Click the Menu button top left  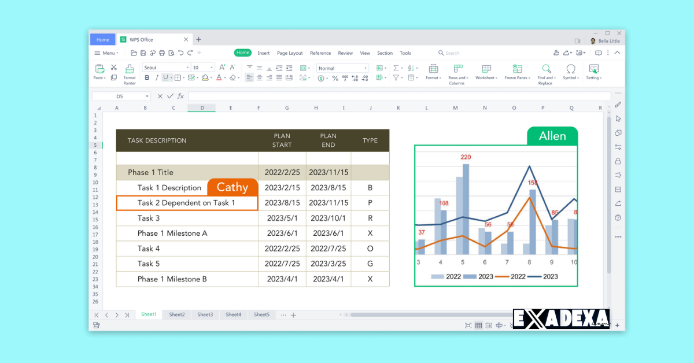[x=106, y=53]
